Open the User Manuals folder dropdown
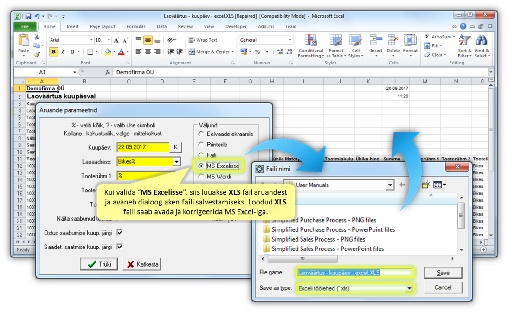Image resolution: width=508 pixels, height=312 pixels. (x=390, y=185)
